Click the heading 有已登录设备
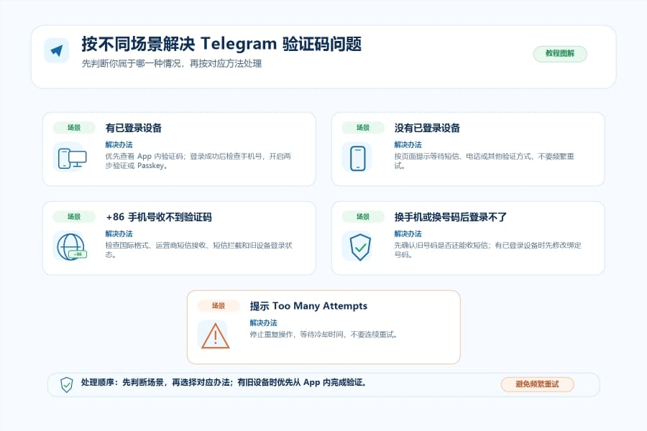The height and width of the screenshot is (431, 647). [133, 128]
